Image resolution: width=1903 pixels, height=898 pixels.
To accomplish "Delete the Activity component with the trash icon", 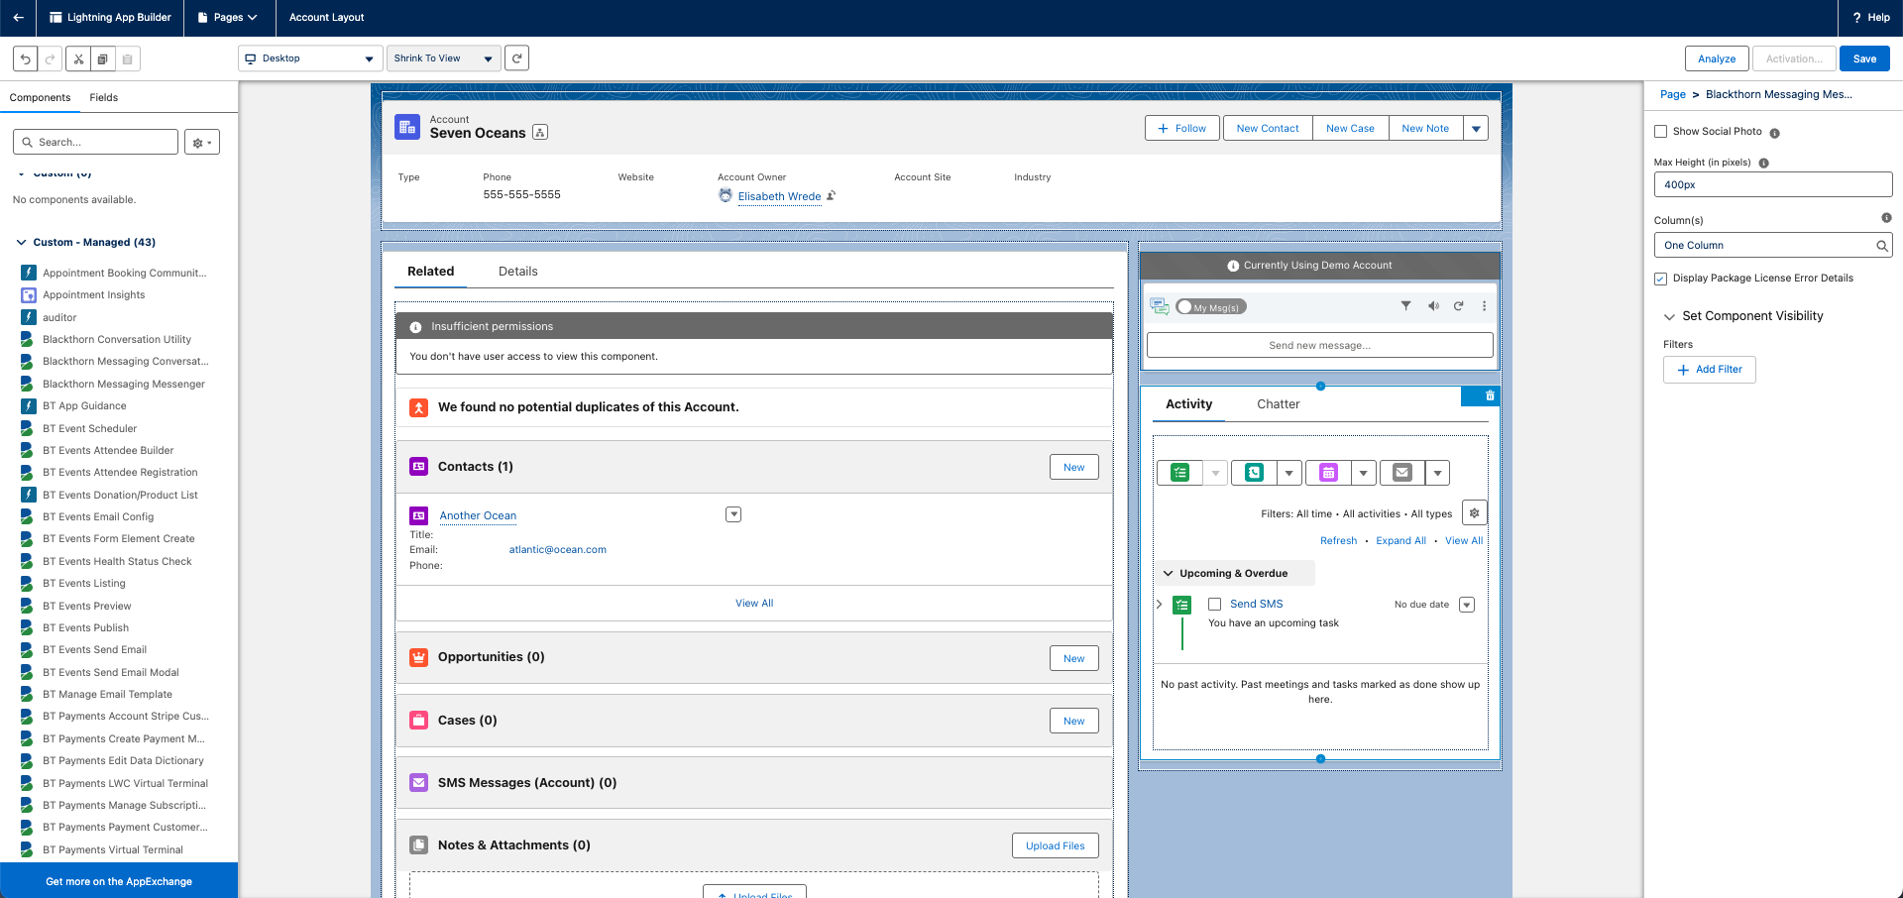I will [1490, 395].
